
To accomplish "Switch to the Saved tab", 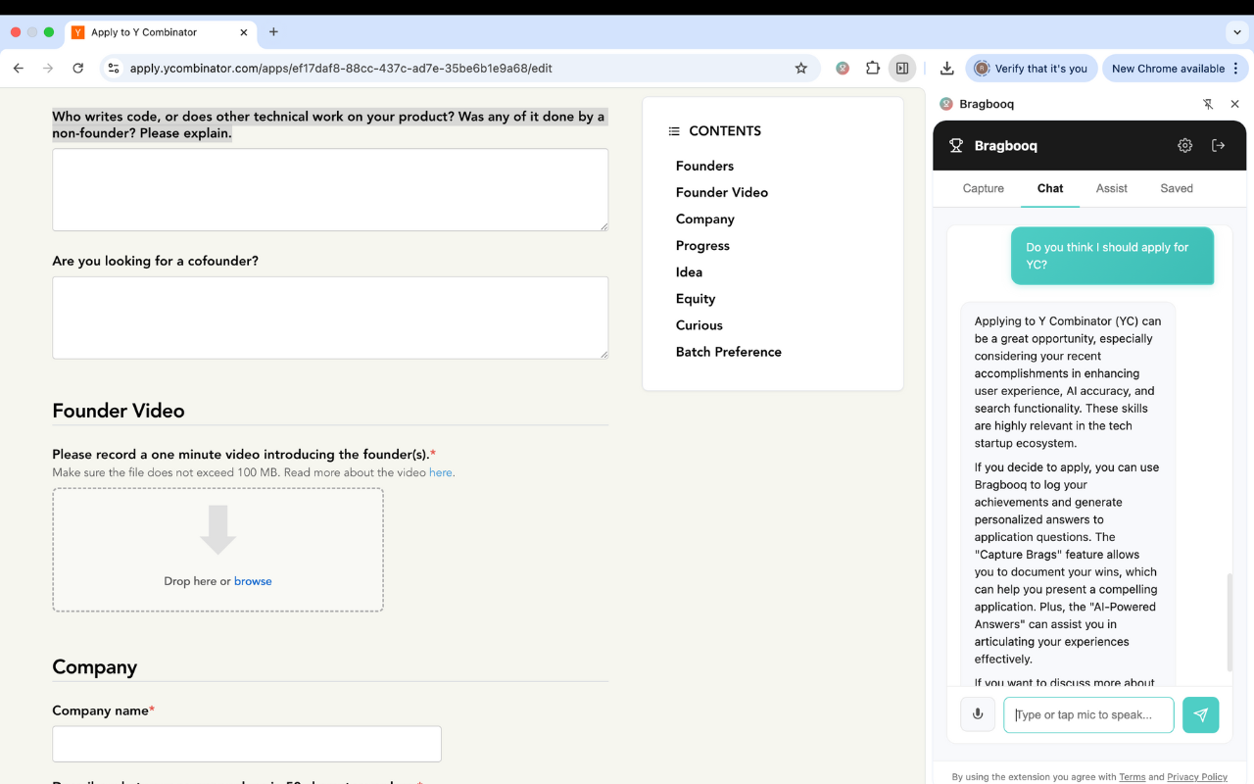I will coord(1177,188).
